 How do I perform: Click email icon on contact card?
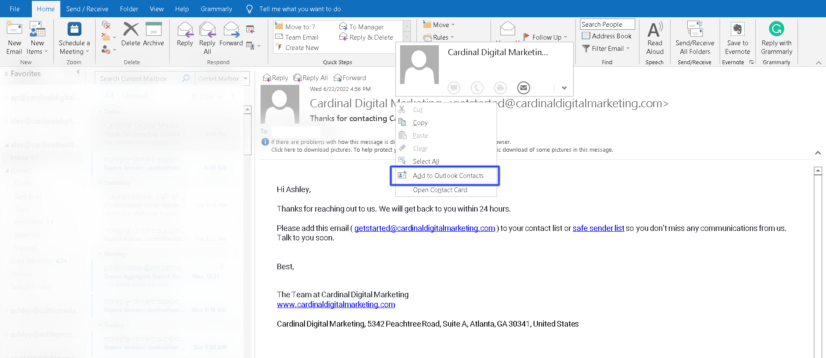pos(523,88)
